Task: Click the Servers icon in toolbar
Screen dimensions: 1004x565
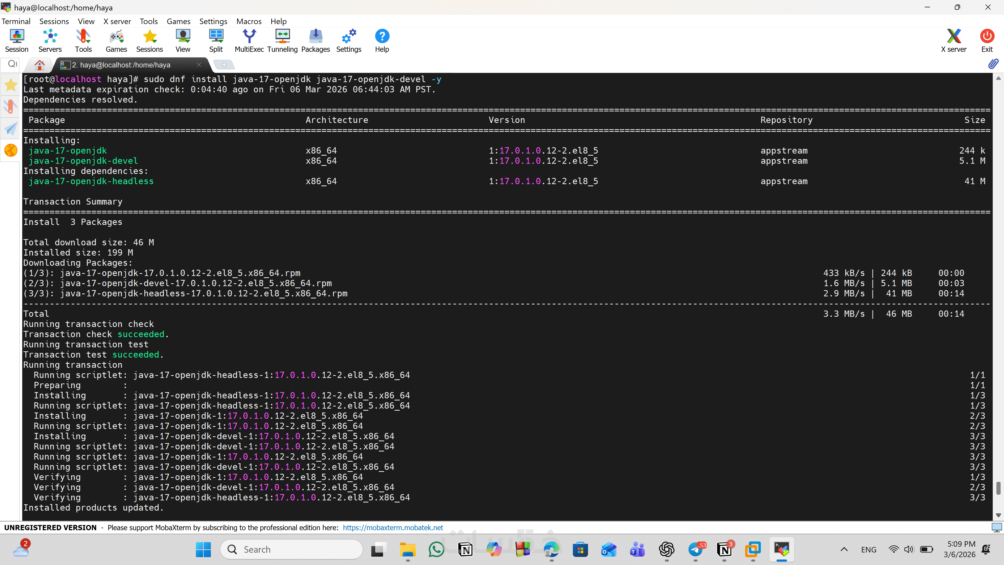Action: tap(50, 41)
